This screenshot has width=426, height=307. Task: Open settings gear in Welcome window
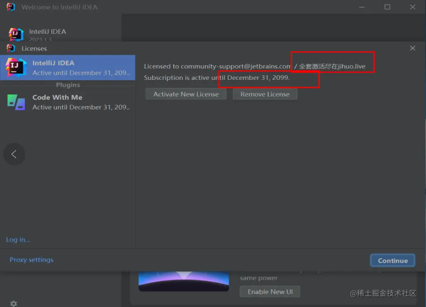14,303
